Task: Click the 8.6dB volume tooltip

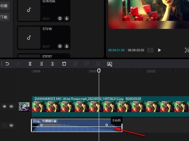Action: tap(116, 120)
